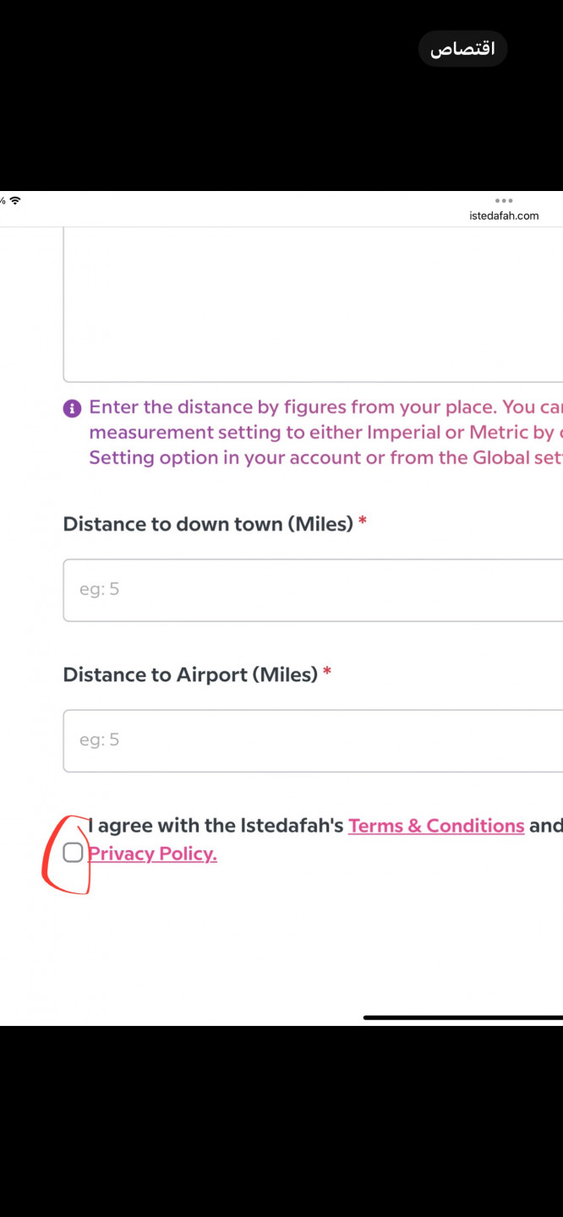The image size is (563, 1217).
Task: Open the Terms & Conditions link
Action: coord(436,826)
